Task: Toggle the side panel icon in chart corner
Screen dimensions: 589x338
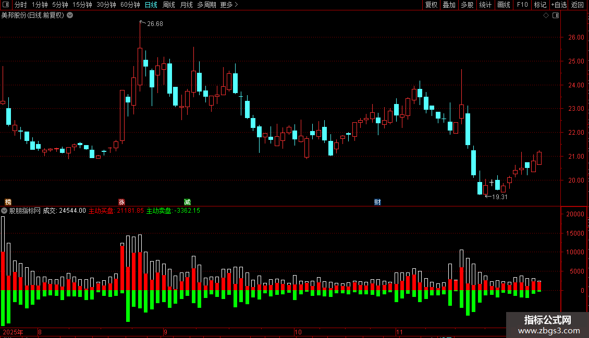Action: (556, 16)
